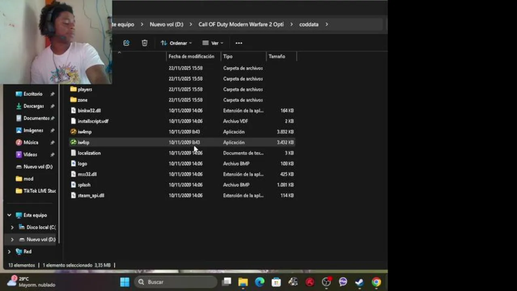
Task: Open Steam from taskbar
Action: click(359, 282)
